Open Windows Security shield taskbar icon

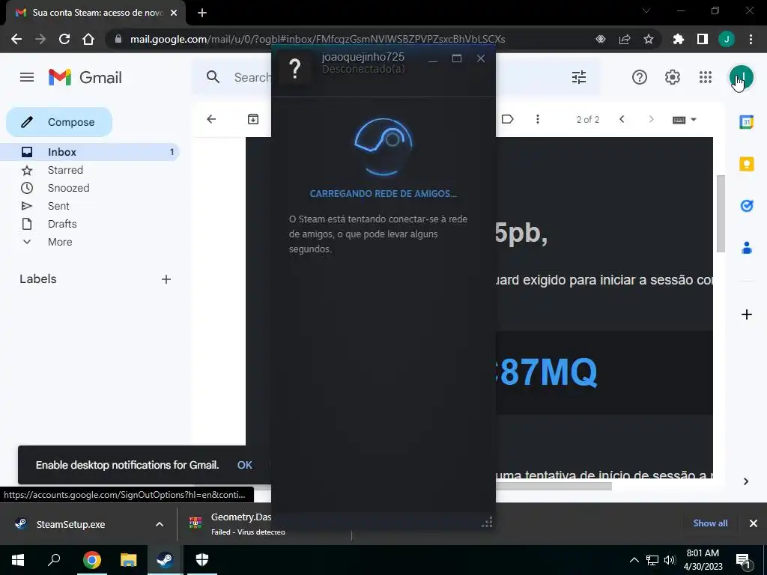[202, 560]
